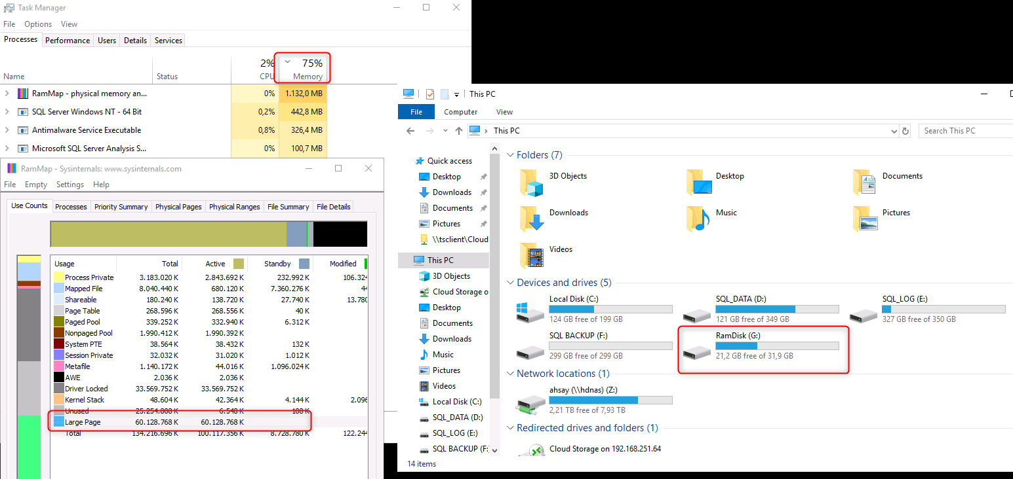
Task: Select the SQL BACKUP (F:) drive
Action: point(594,346)
